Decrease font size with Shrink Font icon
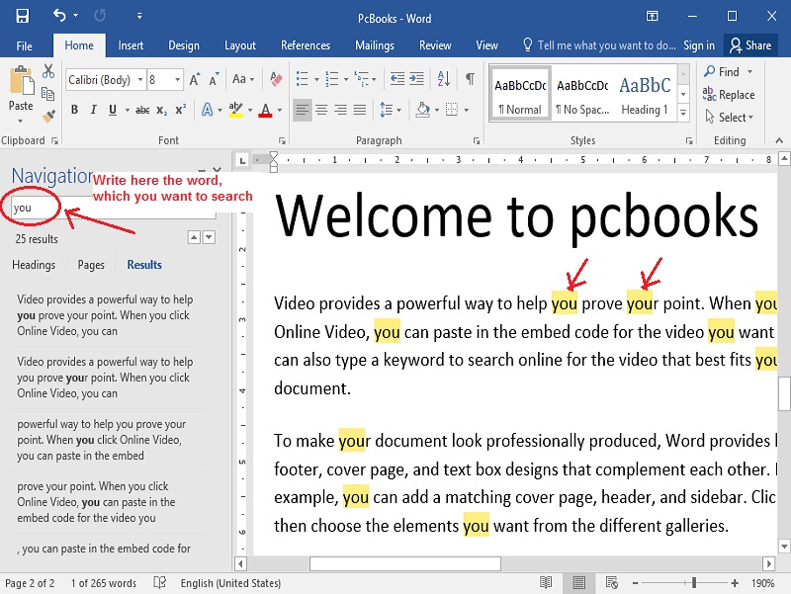Image resolution: width=791 pixels, height=594 pixels. [x=214, y=80]
